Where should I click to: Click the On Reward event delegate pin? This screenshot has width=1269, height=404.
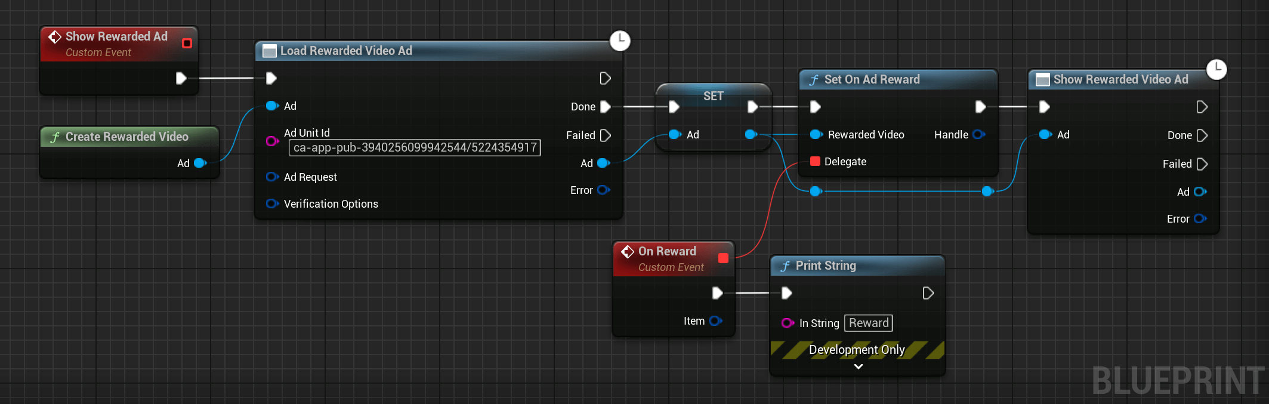point(723,258)
